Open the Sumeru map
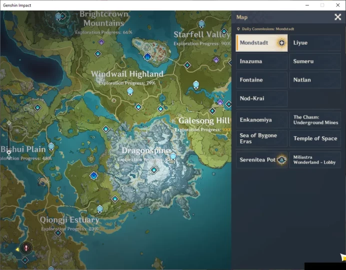The width and height of the screenshot is (346, 270). tap(315, 61)
